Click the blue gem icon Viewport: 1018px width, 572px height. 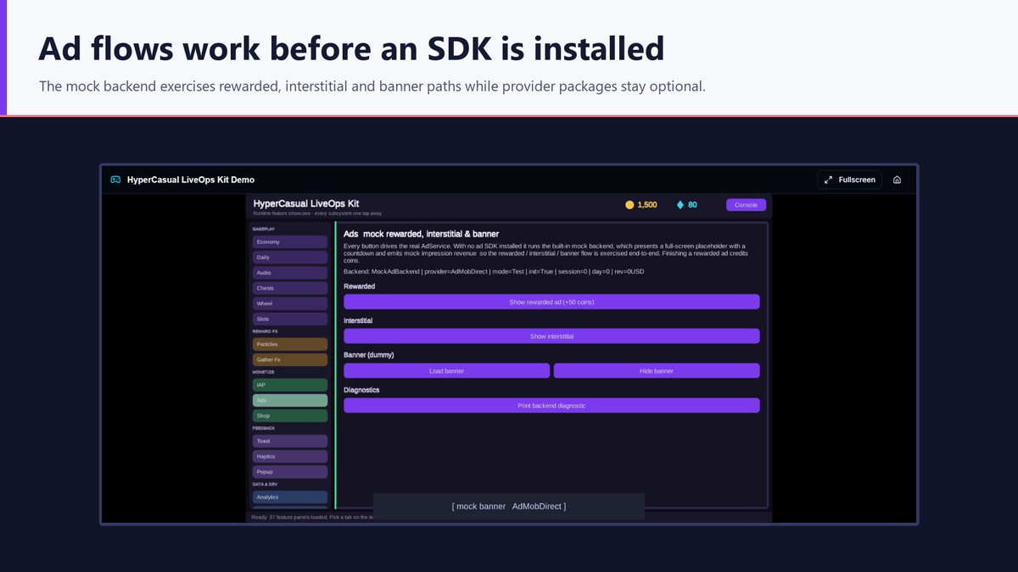point(680,205)
